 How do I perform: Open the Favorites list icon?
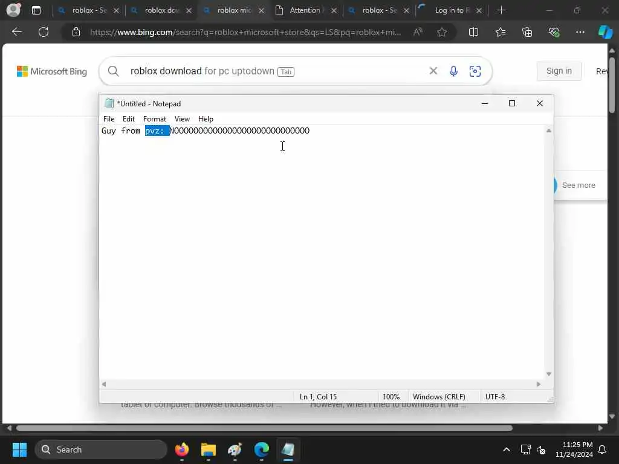tap(501, 32)
